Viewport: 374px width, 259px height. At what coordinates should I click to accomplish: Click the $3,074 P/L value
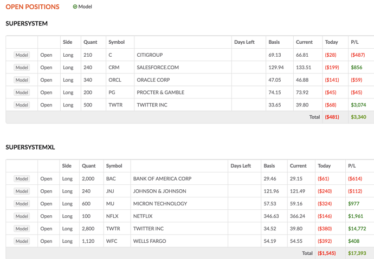point(358,105)
